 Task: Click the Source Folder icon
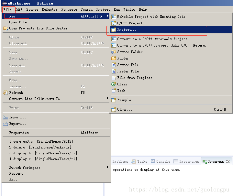point(114,52)
